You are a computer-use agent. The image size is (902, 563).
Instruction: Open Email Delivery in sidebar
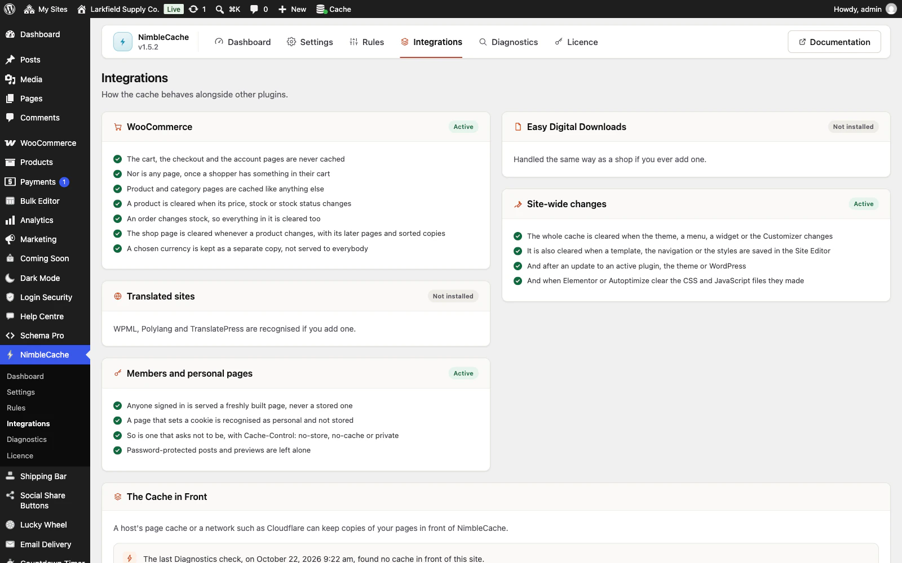(45, 544)
